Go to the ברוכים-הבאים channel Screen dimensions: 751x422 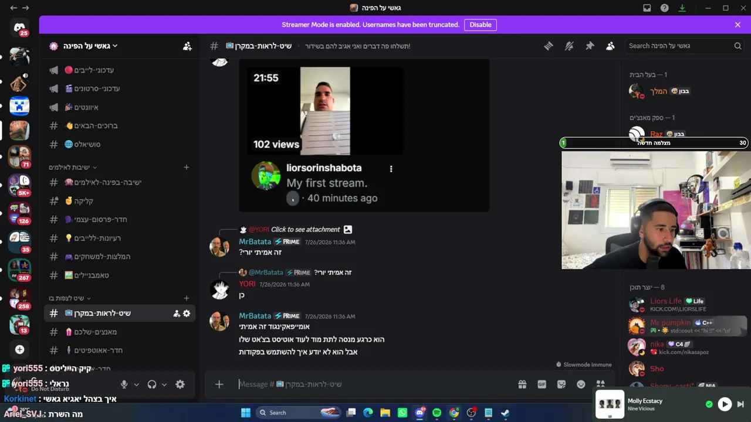pos(120,126)
